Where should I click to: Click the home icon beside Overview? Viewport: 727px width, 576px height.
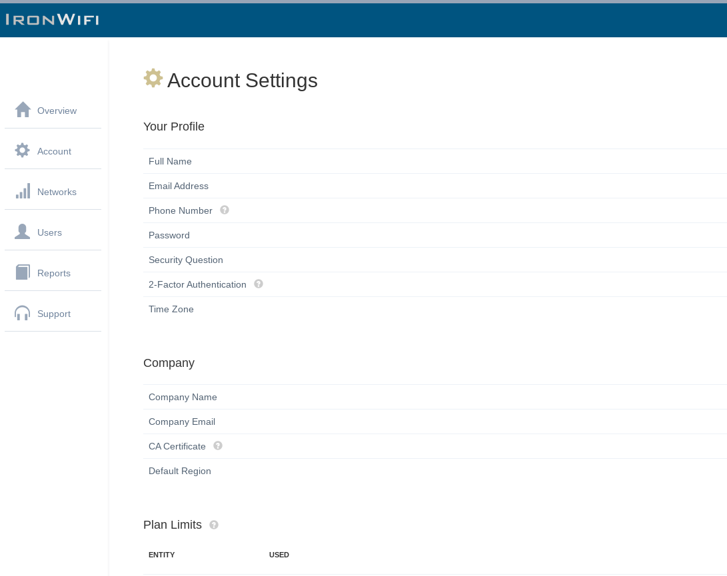pyautogui.click(x=22, y=109)
